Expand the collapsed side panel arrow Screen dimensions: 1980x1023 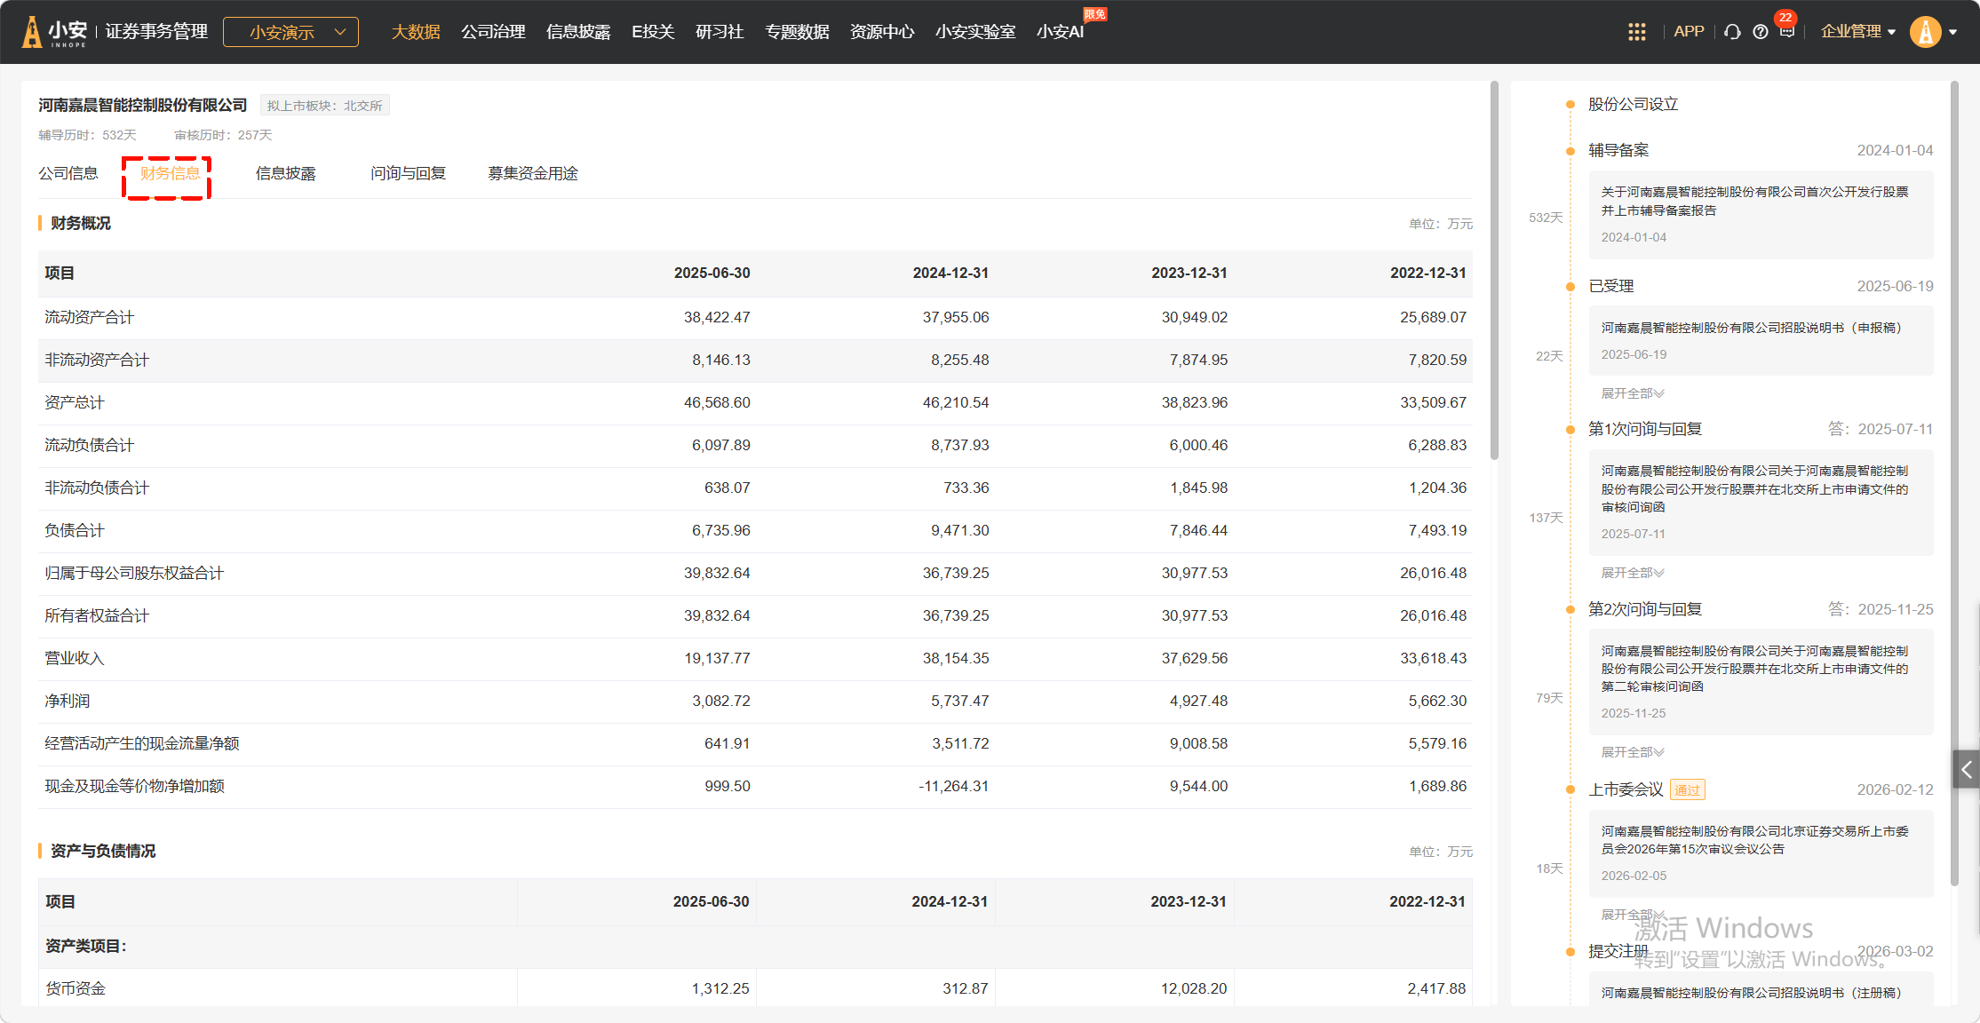point(1966,770)
